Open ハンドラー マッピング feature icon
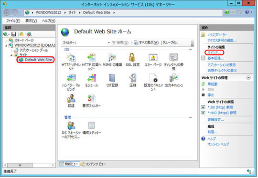The width and height of the screenshot is (258, 178). coord(71,78)
